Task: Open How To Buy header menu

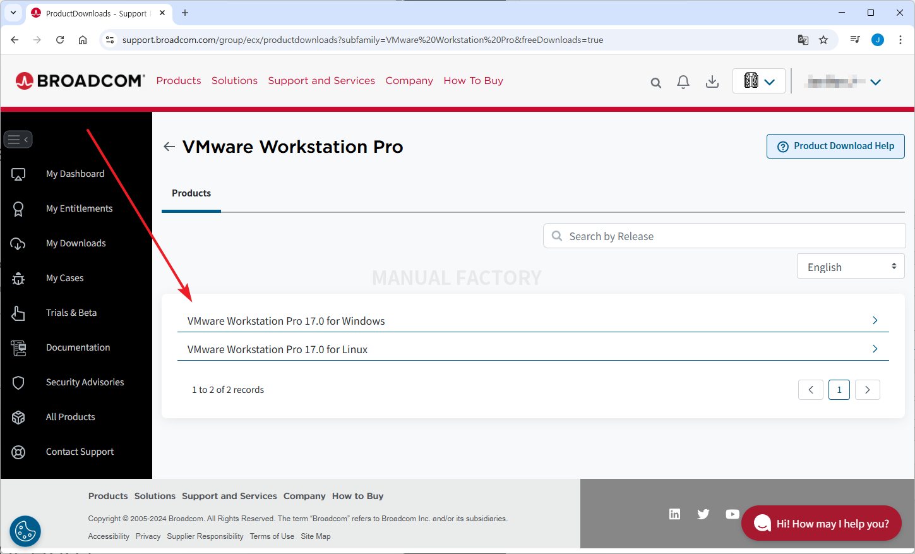Action: (x=474, y=81)
